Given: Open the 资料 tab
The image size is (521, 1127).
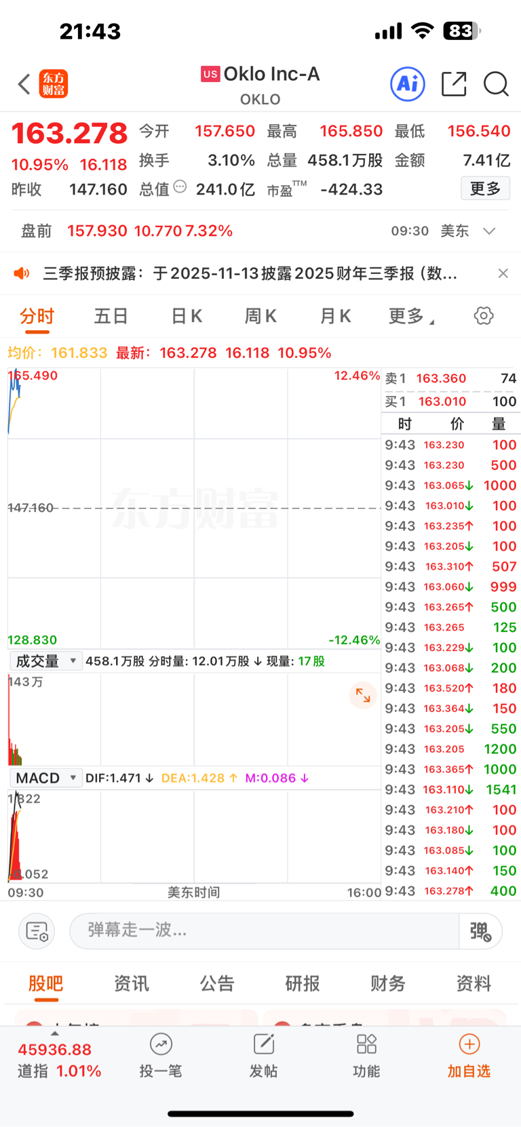Looking at the screenshot, I should [473, 984].
